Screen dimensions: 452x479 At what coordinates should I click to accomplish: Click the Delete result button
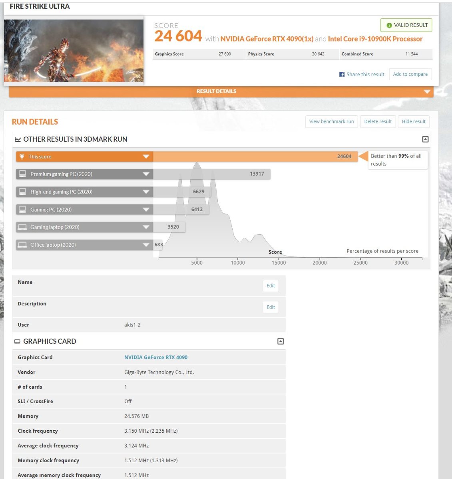tap(378, 122)
